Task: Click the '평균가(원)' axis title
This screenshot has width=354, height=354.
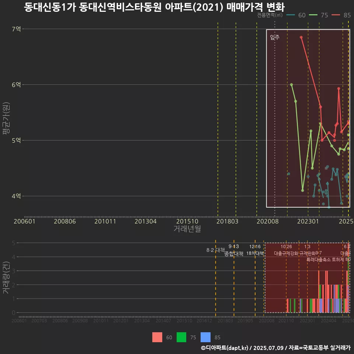Action: tap(6, 118)
